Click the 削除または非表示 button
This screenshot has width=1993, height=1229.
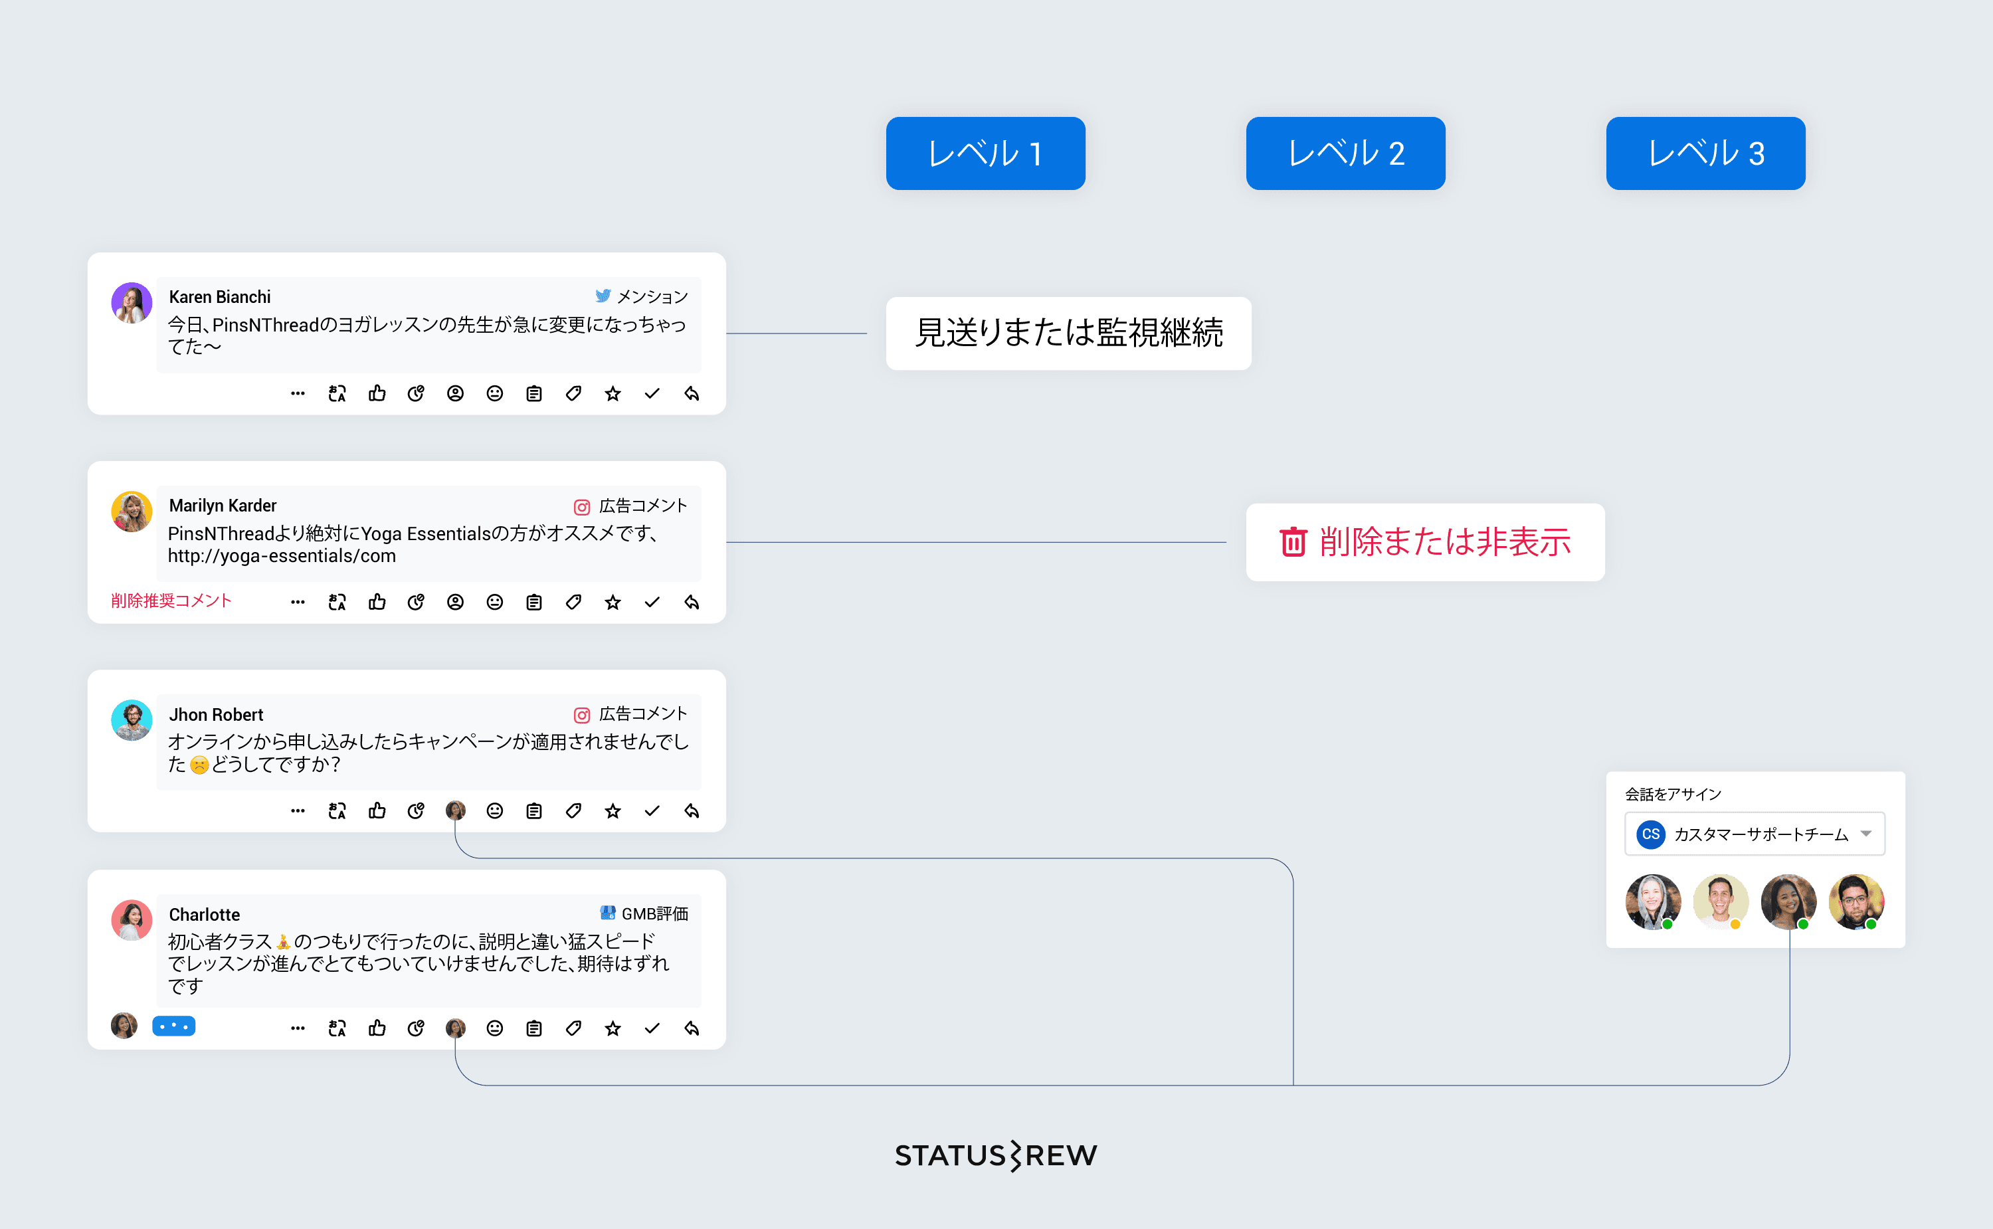1425,542
